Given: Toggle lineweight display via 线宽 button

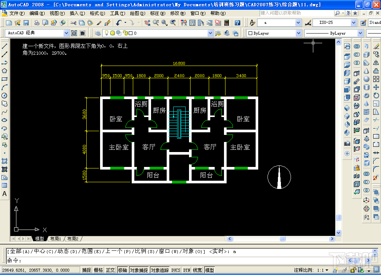Looking at the screenshot, I should pos(198,269).
